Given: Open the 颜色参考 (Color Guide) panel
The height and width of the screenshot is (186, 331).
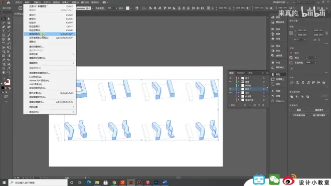Looking at the screenshot, I should tap(278, 22).
